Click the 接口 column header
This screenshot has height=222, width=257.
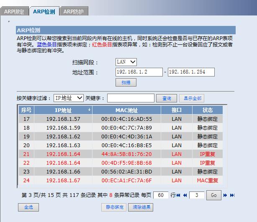click(177, 110)
